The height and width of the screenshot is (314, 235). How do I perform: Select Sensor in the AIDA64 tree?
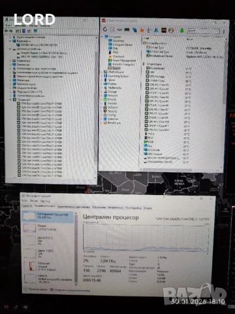tap(114, 68)
